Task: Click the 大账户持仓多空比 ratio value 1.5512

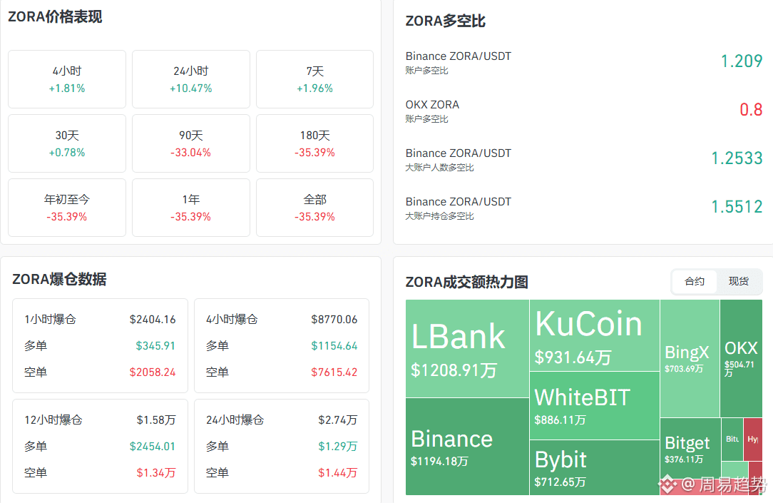Action: tap(737, 207)
